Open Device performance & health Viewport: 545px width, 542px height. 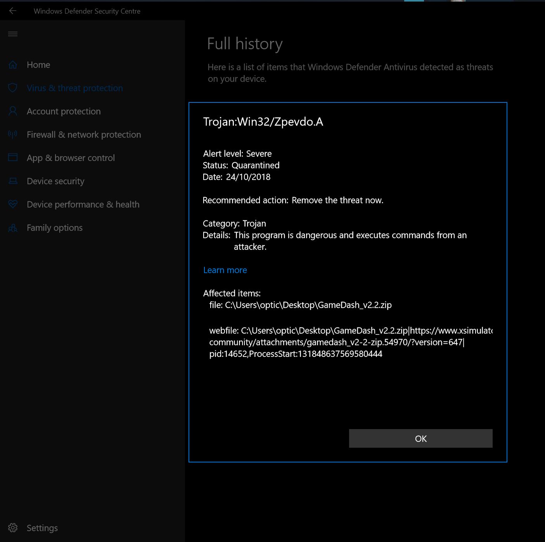click(x=83, y=204)
